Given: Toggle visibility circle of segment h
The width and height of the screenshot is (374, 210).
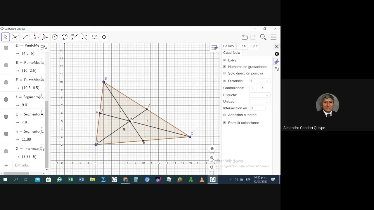Looking at the screenshot, I should (x=6, y=134).
